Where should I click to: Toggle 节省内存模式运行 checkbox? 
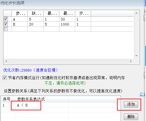click(x=5, y=78)
